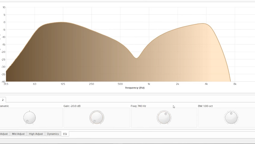Click the curve peak near 4k
This screenshot has width=255, height=144.
tap(204, 24)
